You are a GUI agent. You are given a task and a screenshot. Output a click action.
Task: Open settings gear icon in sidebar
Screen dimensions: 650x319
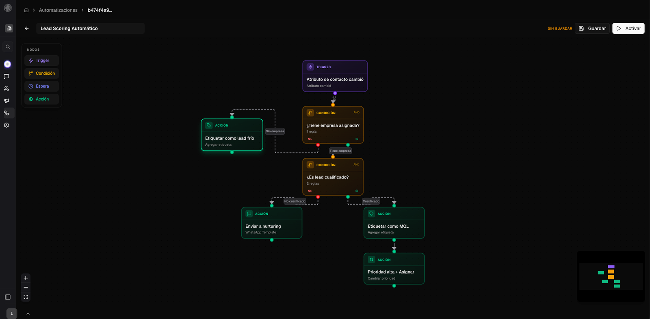pos(6,125)
